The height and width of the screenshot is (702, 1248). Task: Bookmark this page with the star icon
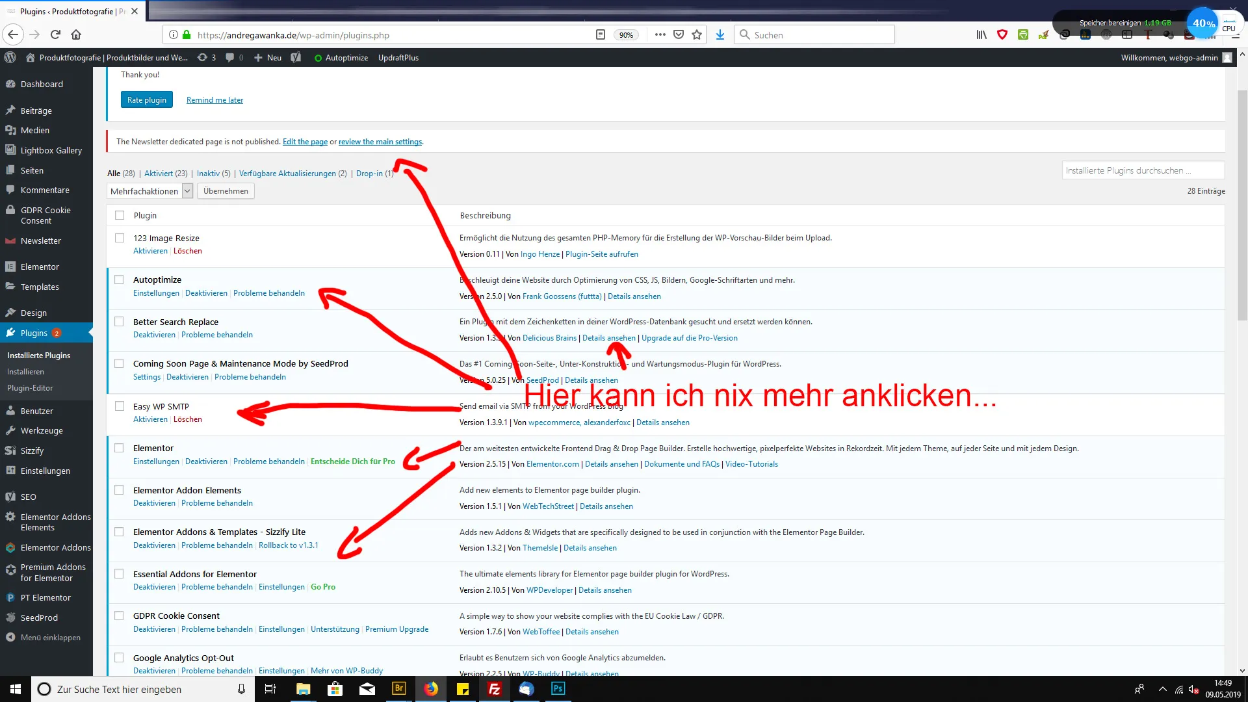[697, 35]
